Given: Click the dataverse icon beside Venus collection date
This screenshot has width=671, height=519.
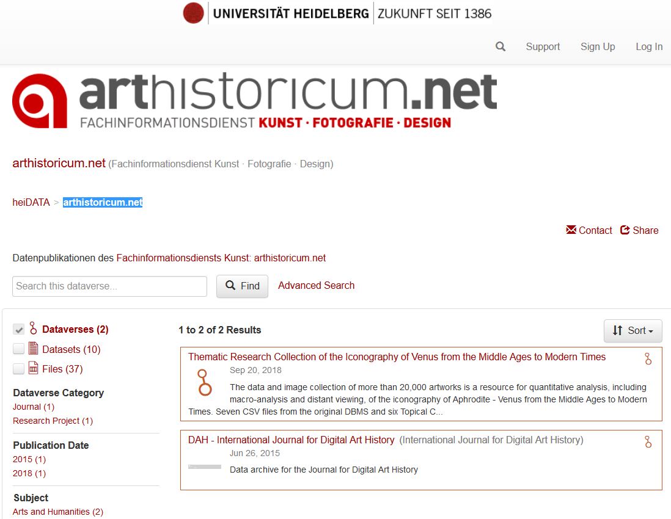Looking at the screenshot, I should click(204, 382).
